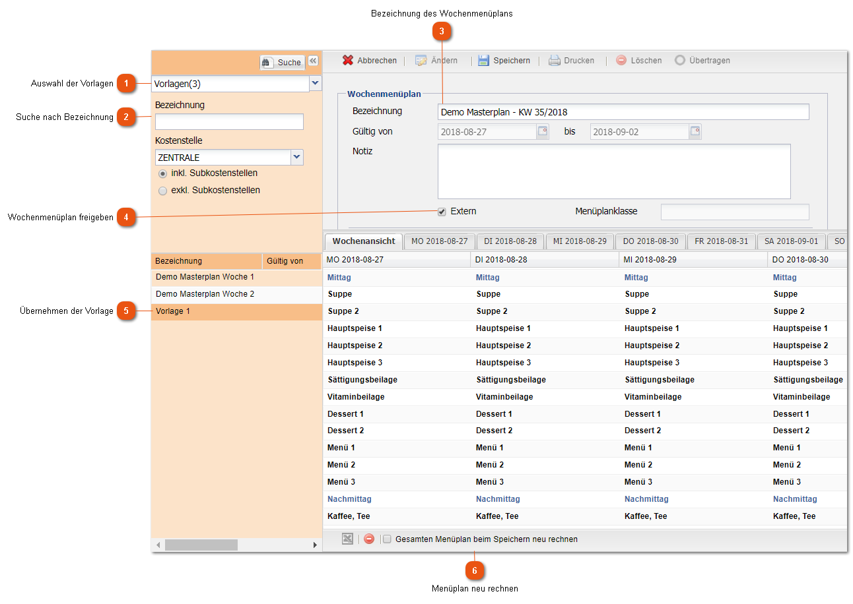The height and width of the screenshot is (604, 853).
Task: Click the Abbrechen button label
Action: 377,60
